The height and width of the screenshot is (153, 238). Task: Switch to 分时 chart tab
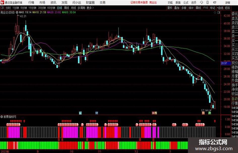click(8, 8)
